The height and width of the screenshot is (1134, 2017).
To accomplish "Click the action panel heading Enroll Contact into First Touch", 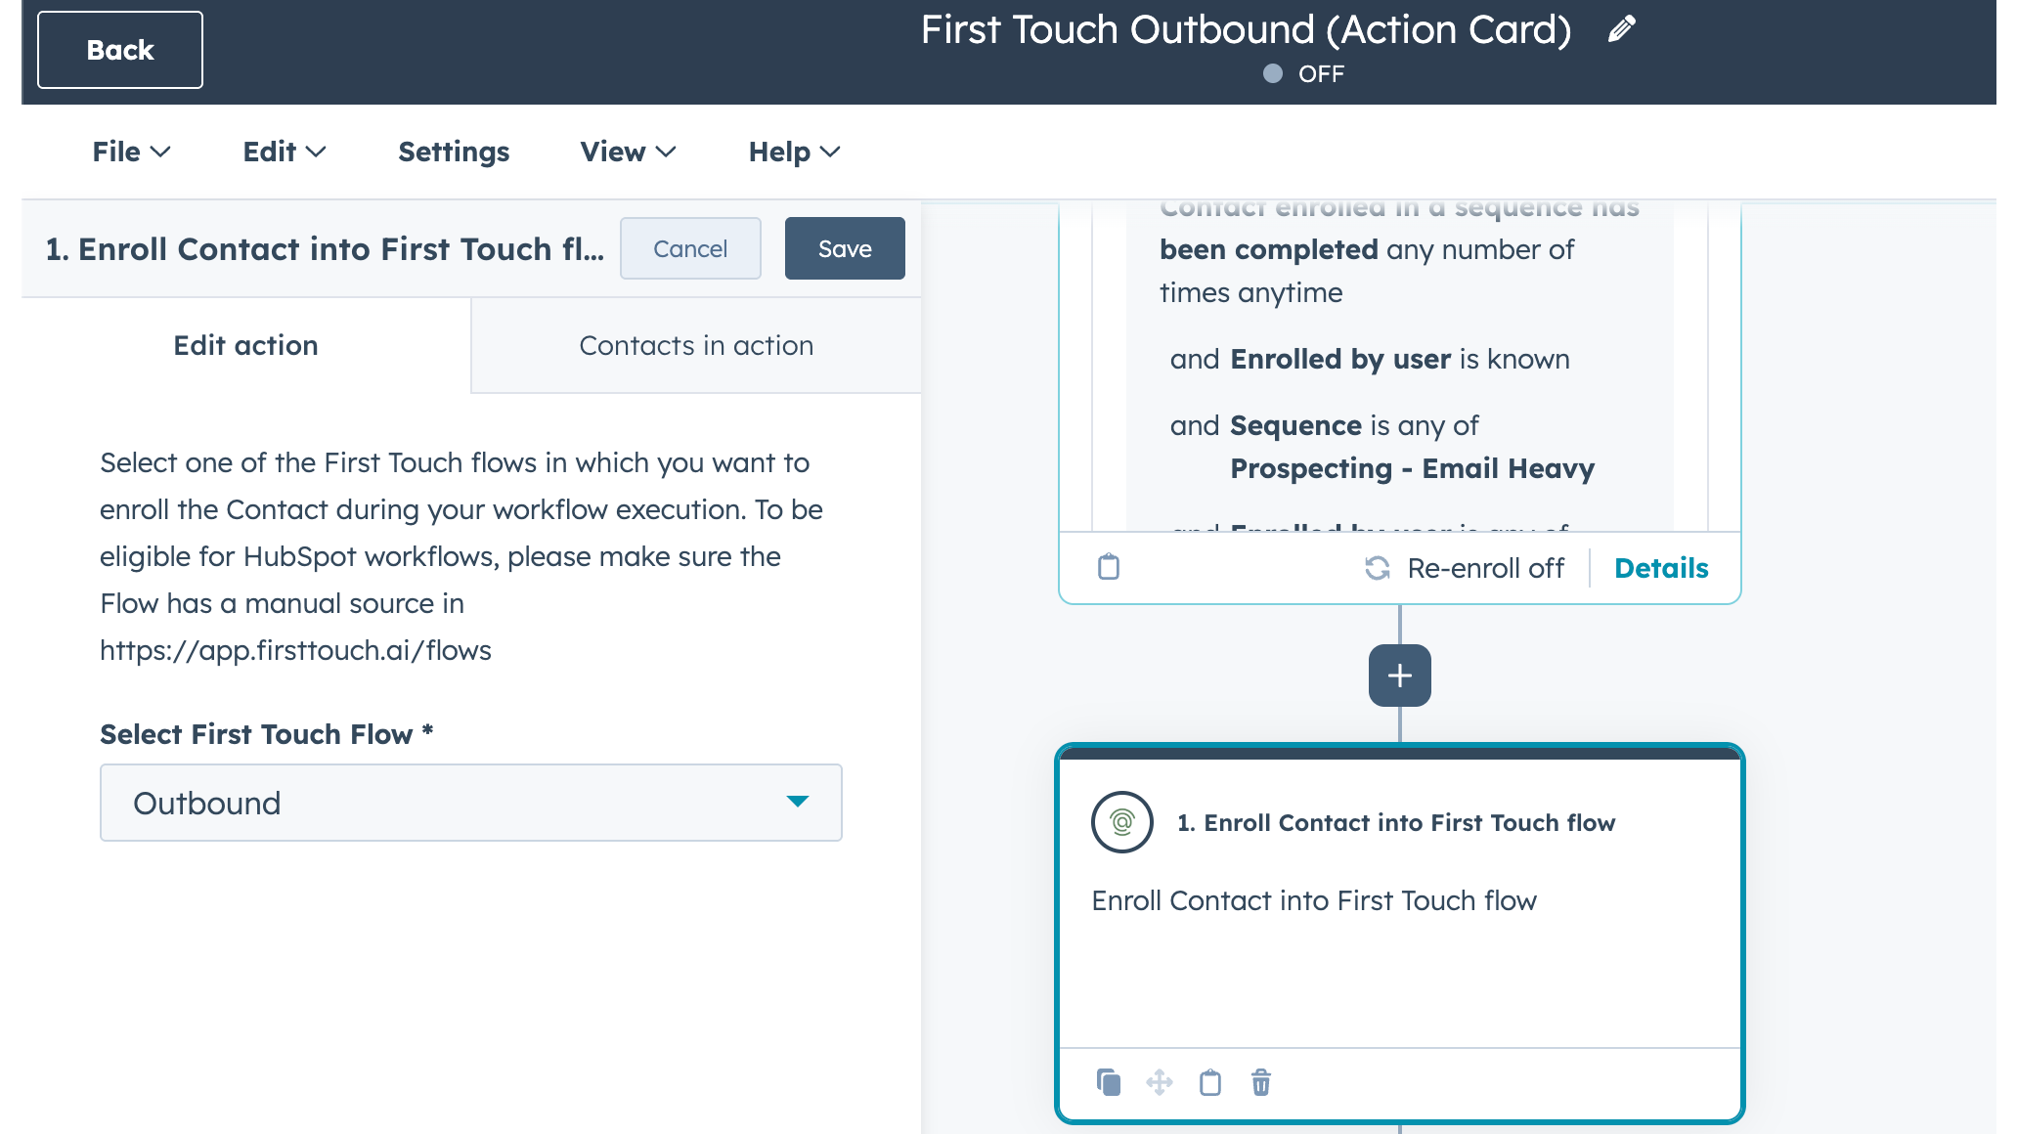I will click(325, 249).
